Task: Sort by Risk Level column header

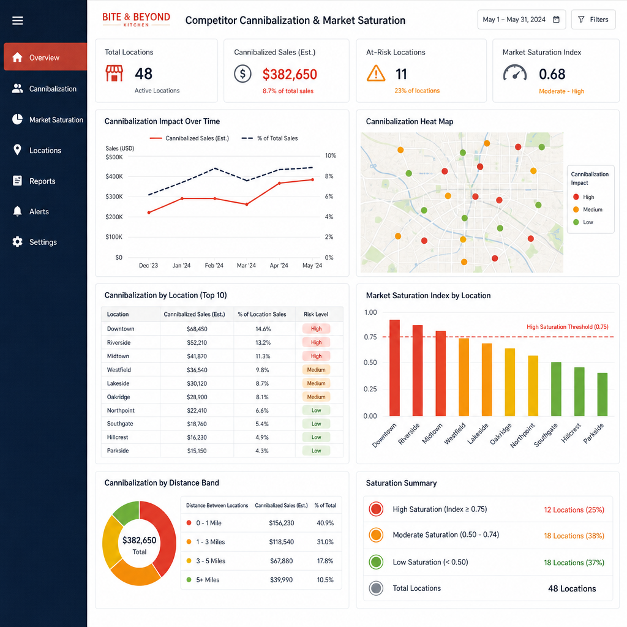Action: [x=316, y=314]
